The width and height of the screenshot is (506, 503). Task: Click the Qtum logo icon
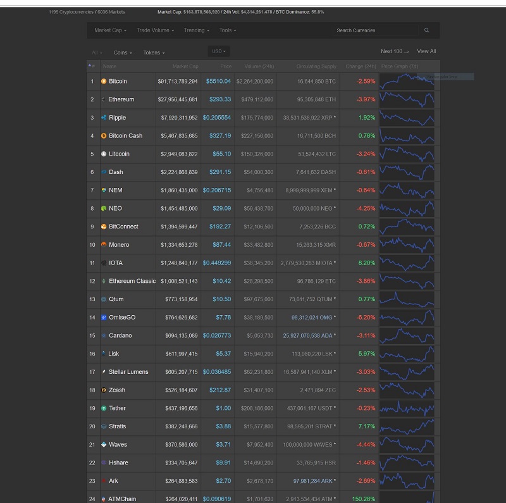click(104, 299)
